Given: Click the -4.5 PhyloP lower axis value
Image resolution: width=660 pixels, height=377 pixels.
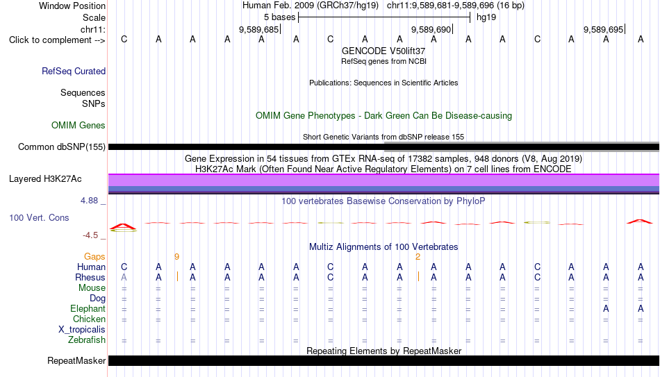Looking at the screenshot, I should (x=90, y=235).
